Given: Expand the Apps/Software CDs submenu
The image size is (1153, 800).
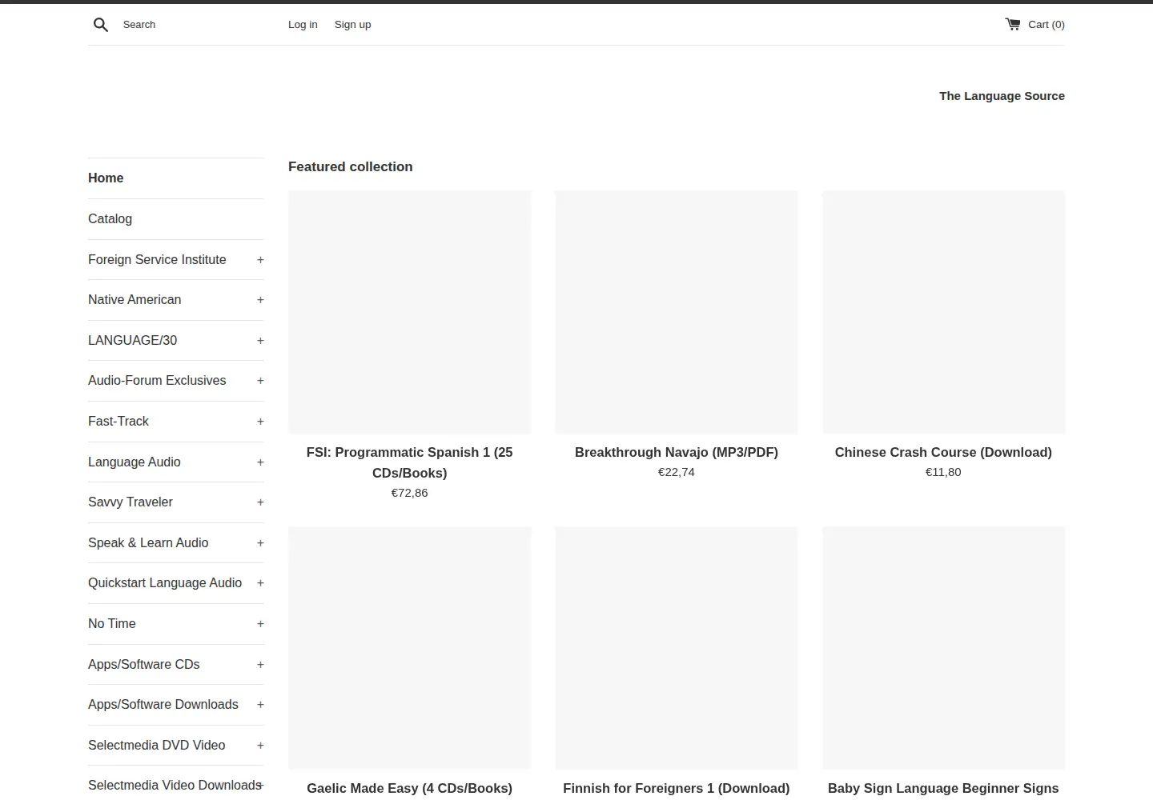Looking at the screenshot, I should (x=260, y=665).
